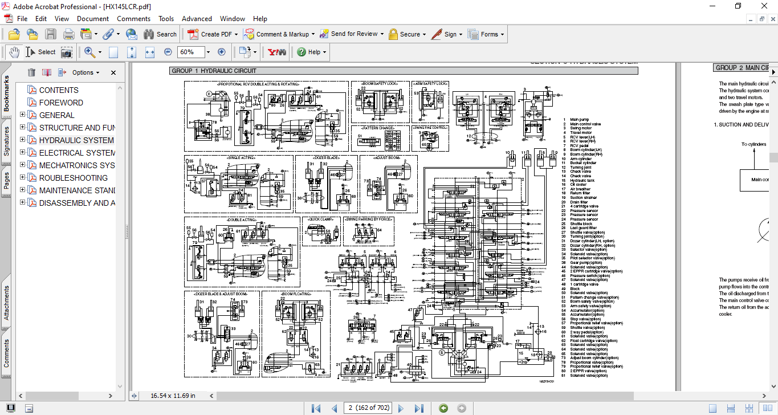Click the Save disk icon
Viewport: 778px width, 415px height.
51,34
